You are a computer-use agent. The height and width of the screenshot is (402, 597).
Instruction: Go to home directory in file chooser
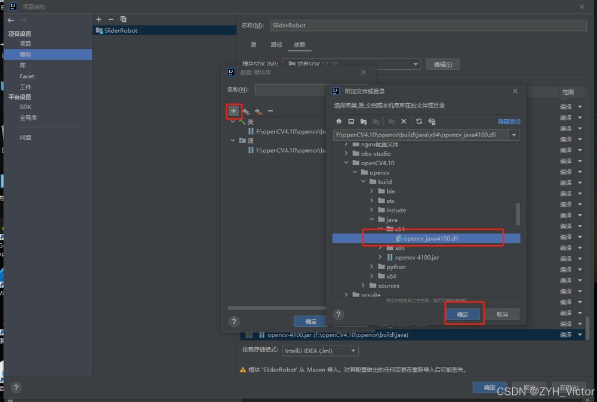click(338, 121)
